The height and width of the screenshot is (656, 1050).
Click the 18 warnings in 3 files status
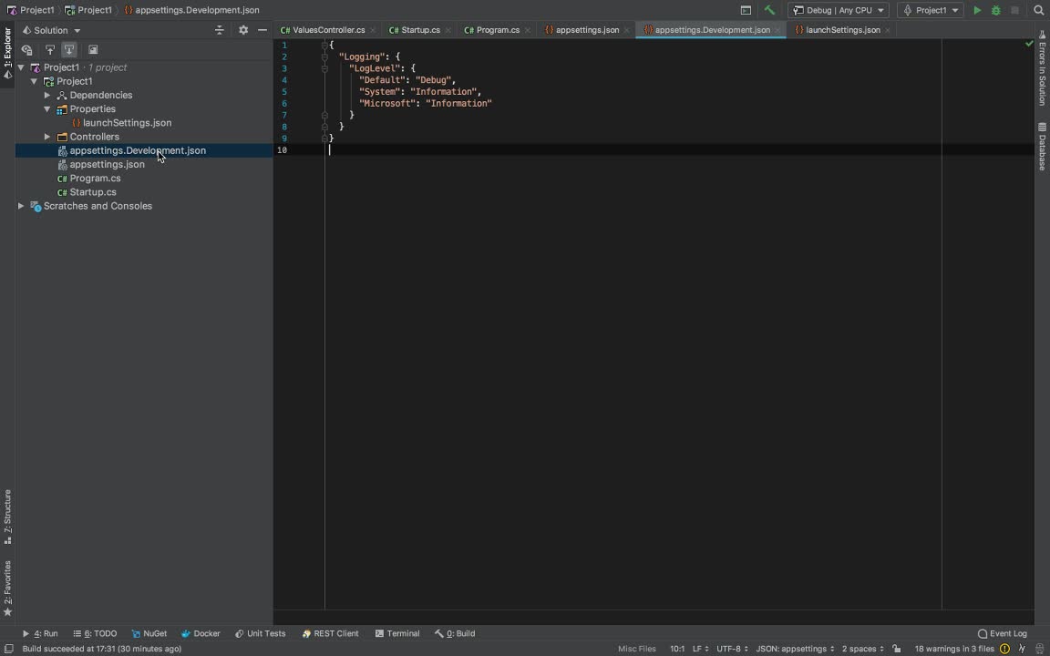pyautogui.click(x=954, y=649)
